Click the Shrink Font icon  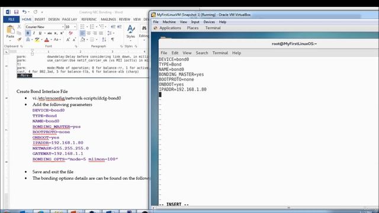click(x=74, y=40)
